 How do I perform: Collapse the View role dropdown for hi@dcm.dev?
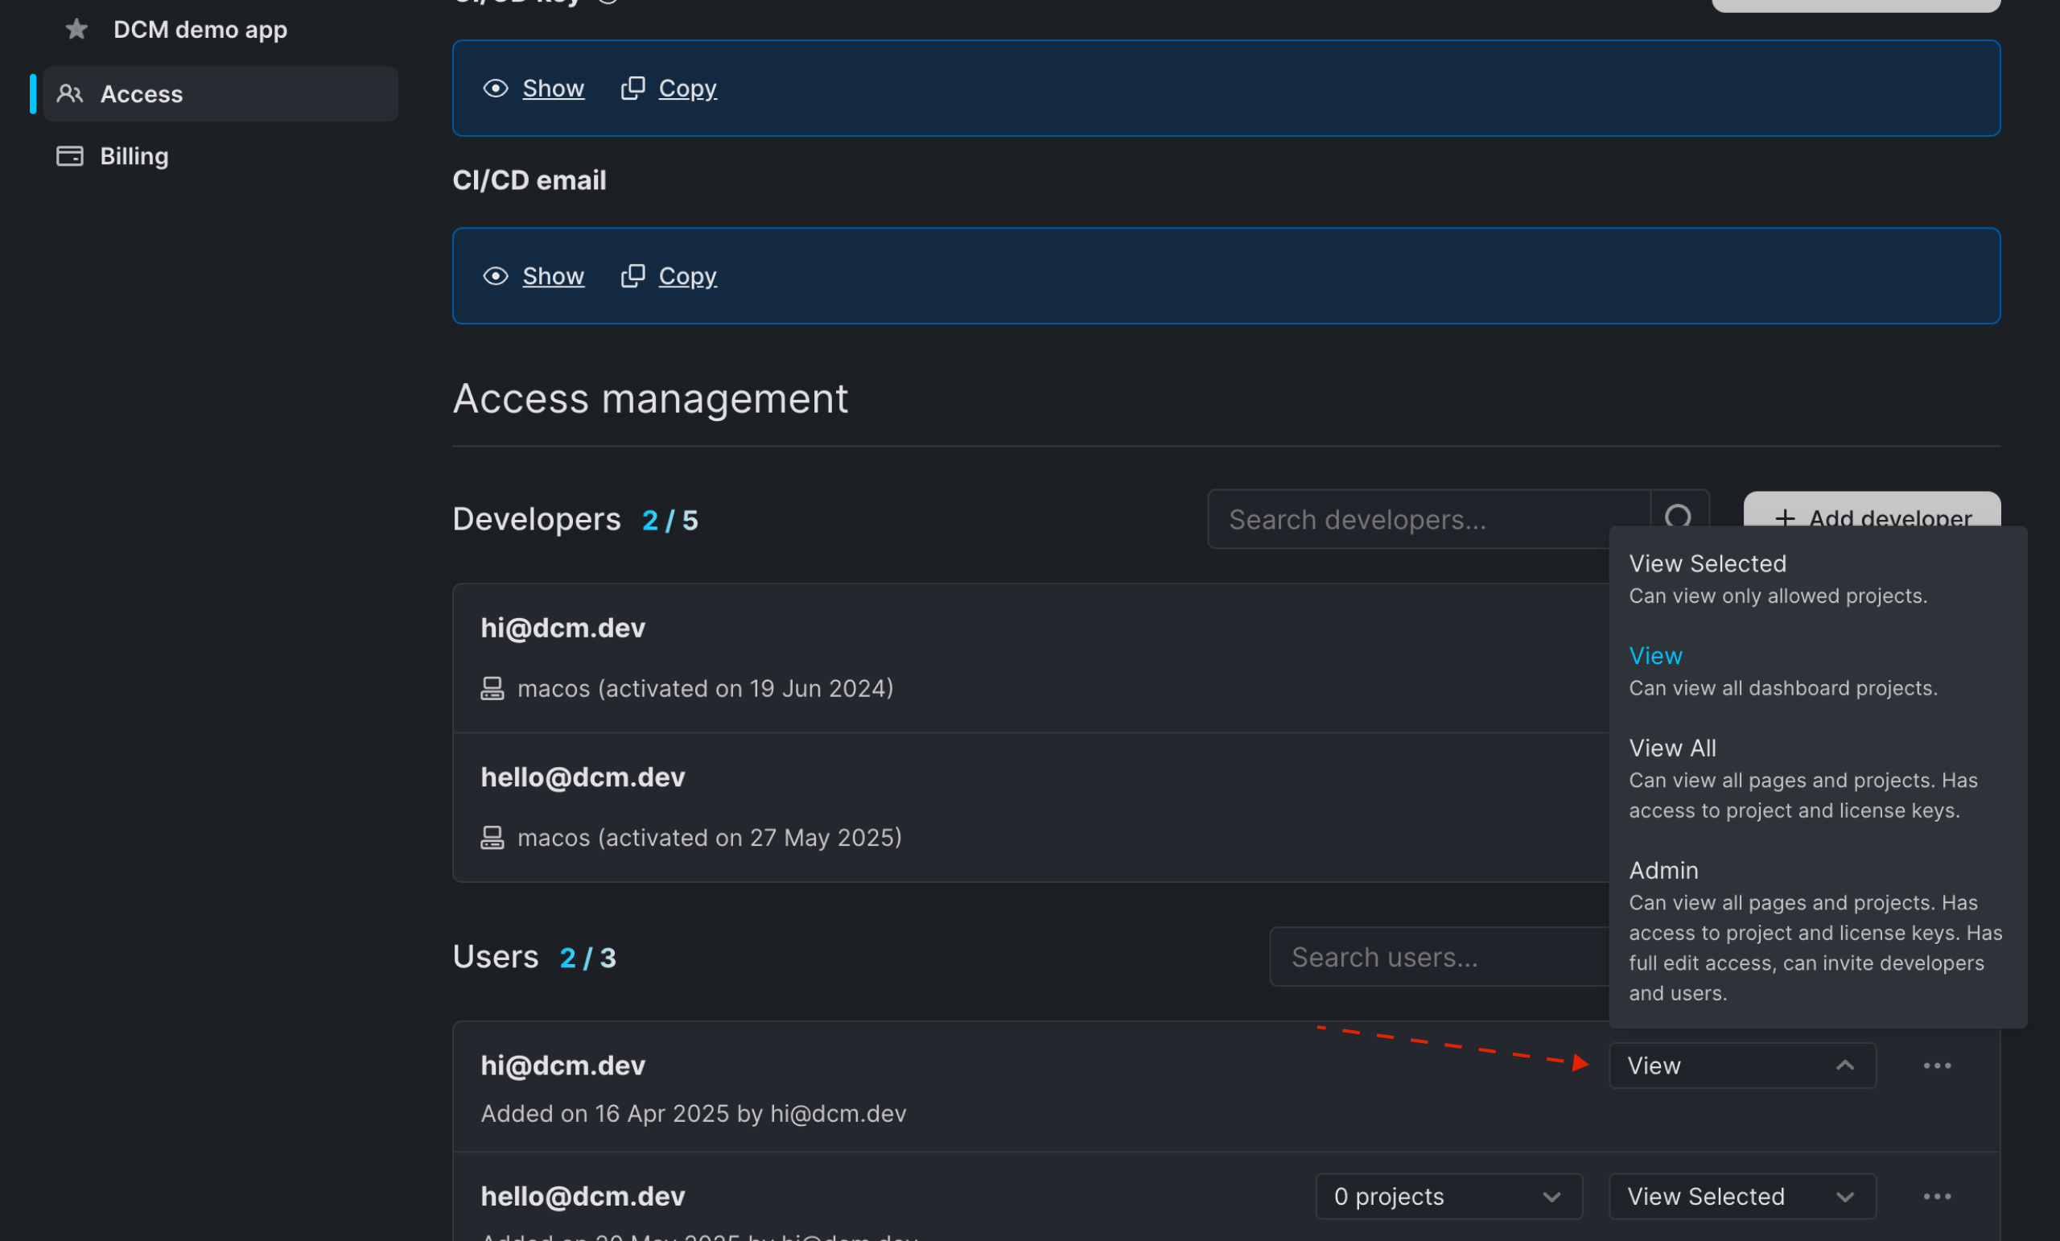1741,1066
